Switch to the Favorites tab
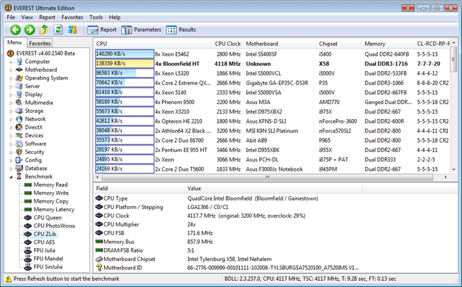This screenshot has height=287, width=462. click(x=40, y=43)
